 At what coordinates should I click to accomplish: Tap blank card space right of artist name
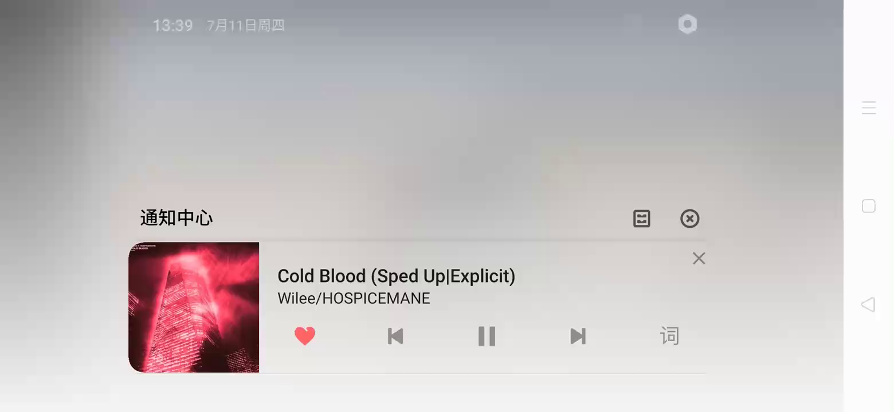coord(562,298)
